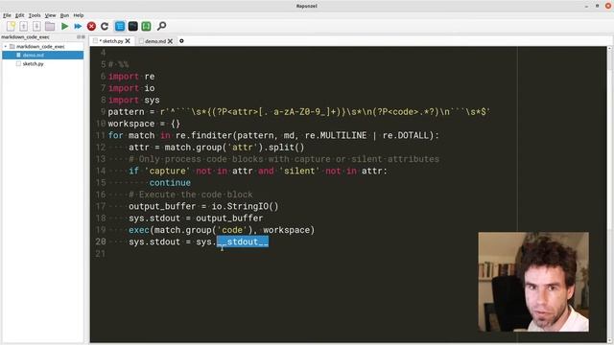Click the file panel header buttons
The image size is (614, 345).
click(81, 36)
